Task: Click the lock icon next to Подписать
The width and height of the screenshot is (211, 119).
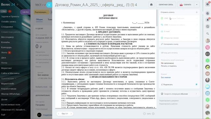Action: (x=196, y=84)
